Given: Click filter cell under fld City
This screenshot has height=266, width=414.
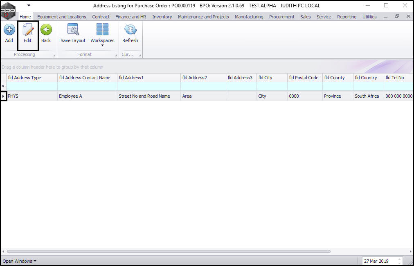Looking at the screenshot, I should point(272,86).
